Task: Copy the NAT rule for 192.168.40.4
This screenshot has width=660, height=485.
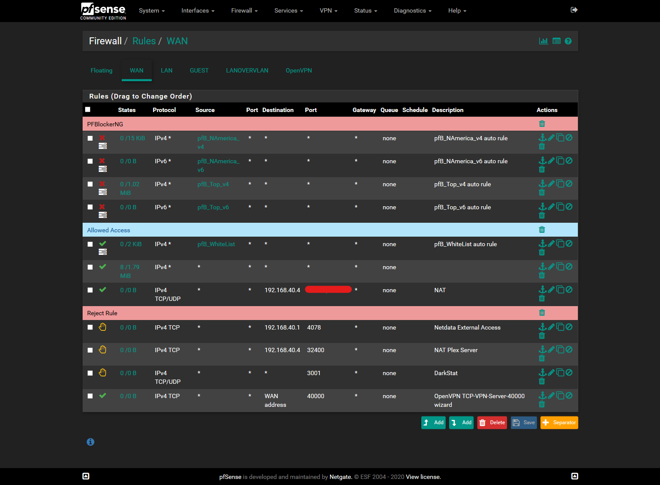Action: (x=560, y=290)
